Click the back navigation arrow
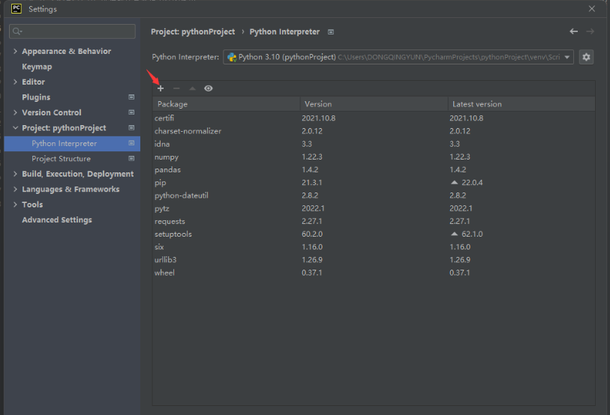 (x=573, y=31)
